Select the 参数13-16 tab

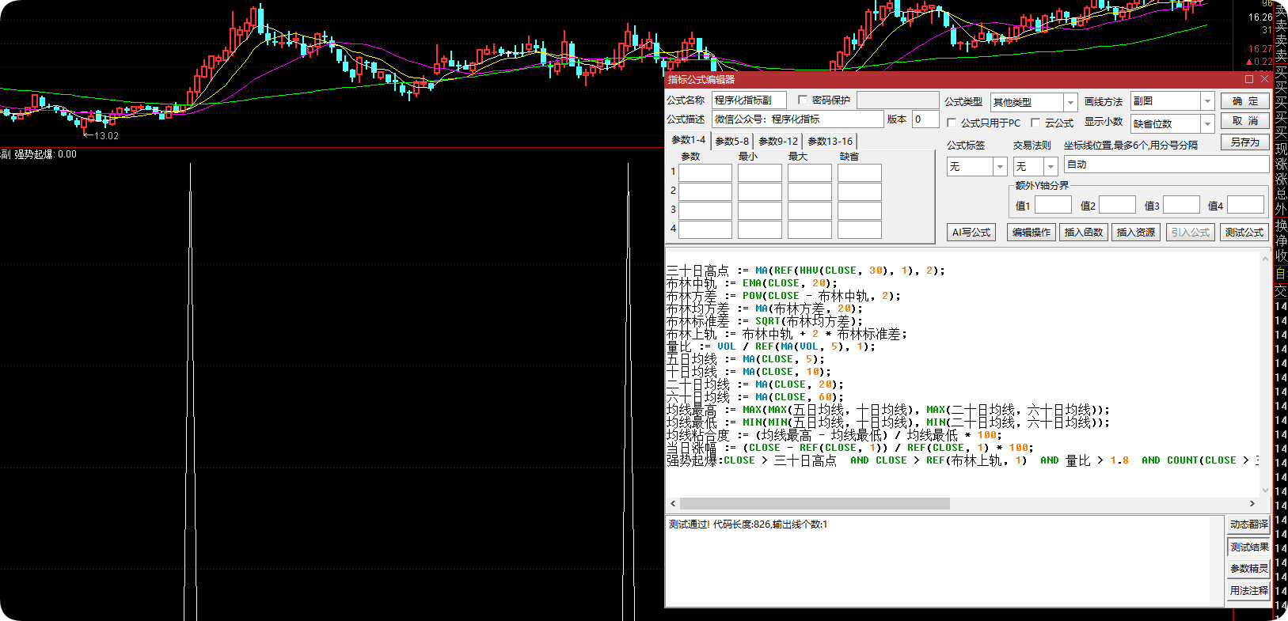tap(830, 142)
